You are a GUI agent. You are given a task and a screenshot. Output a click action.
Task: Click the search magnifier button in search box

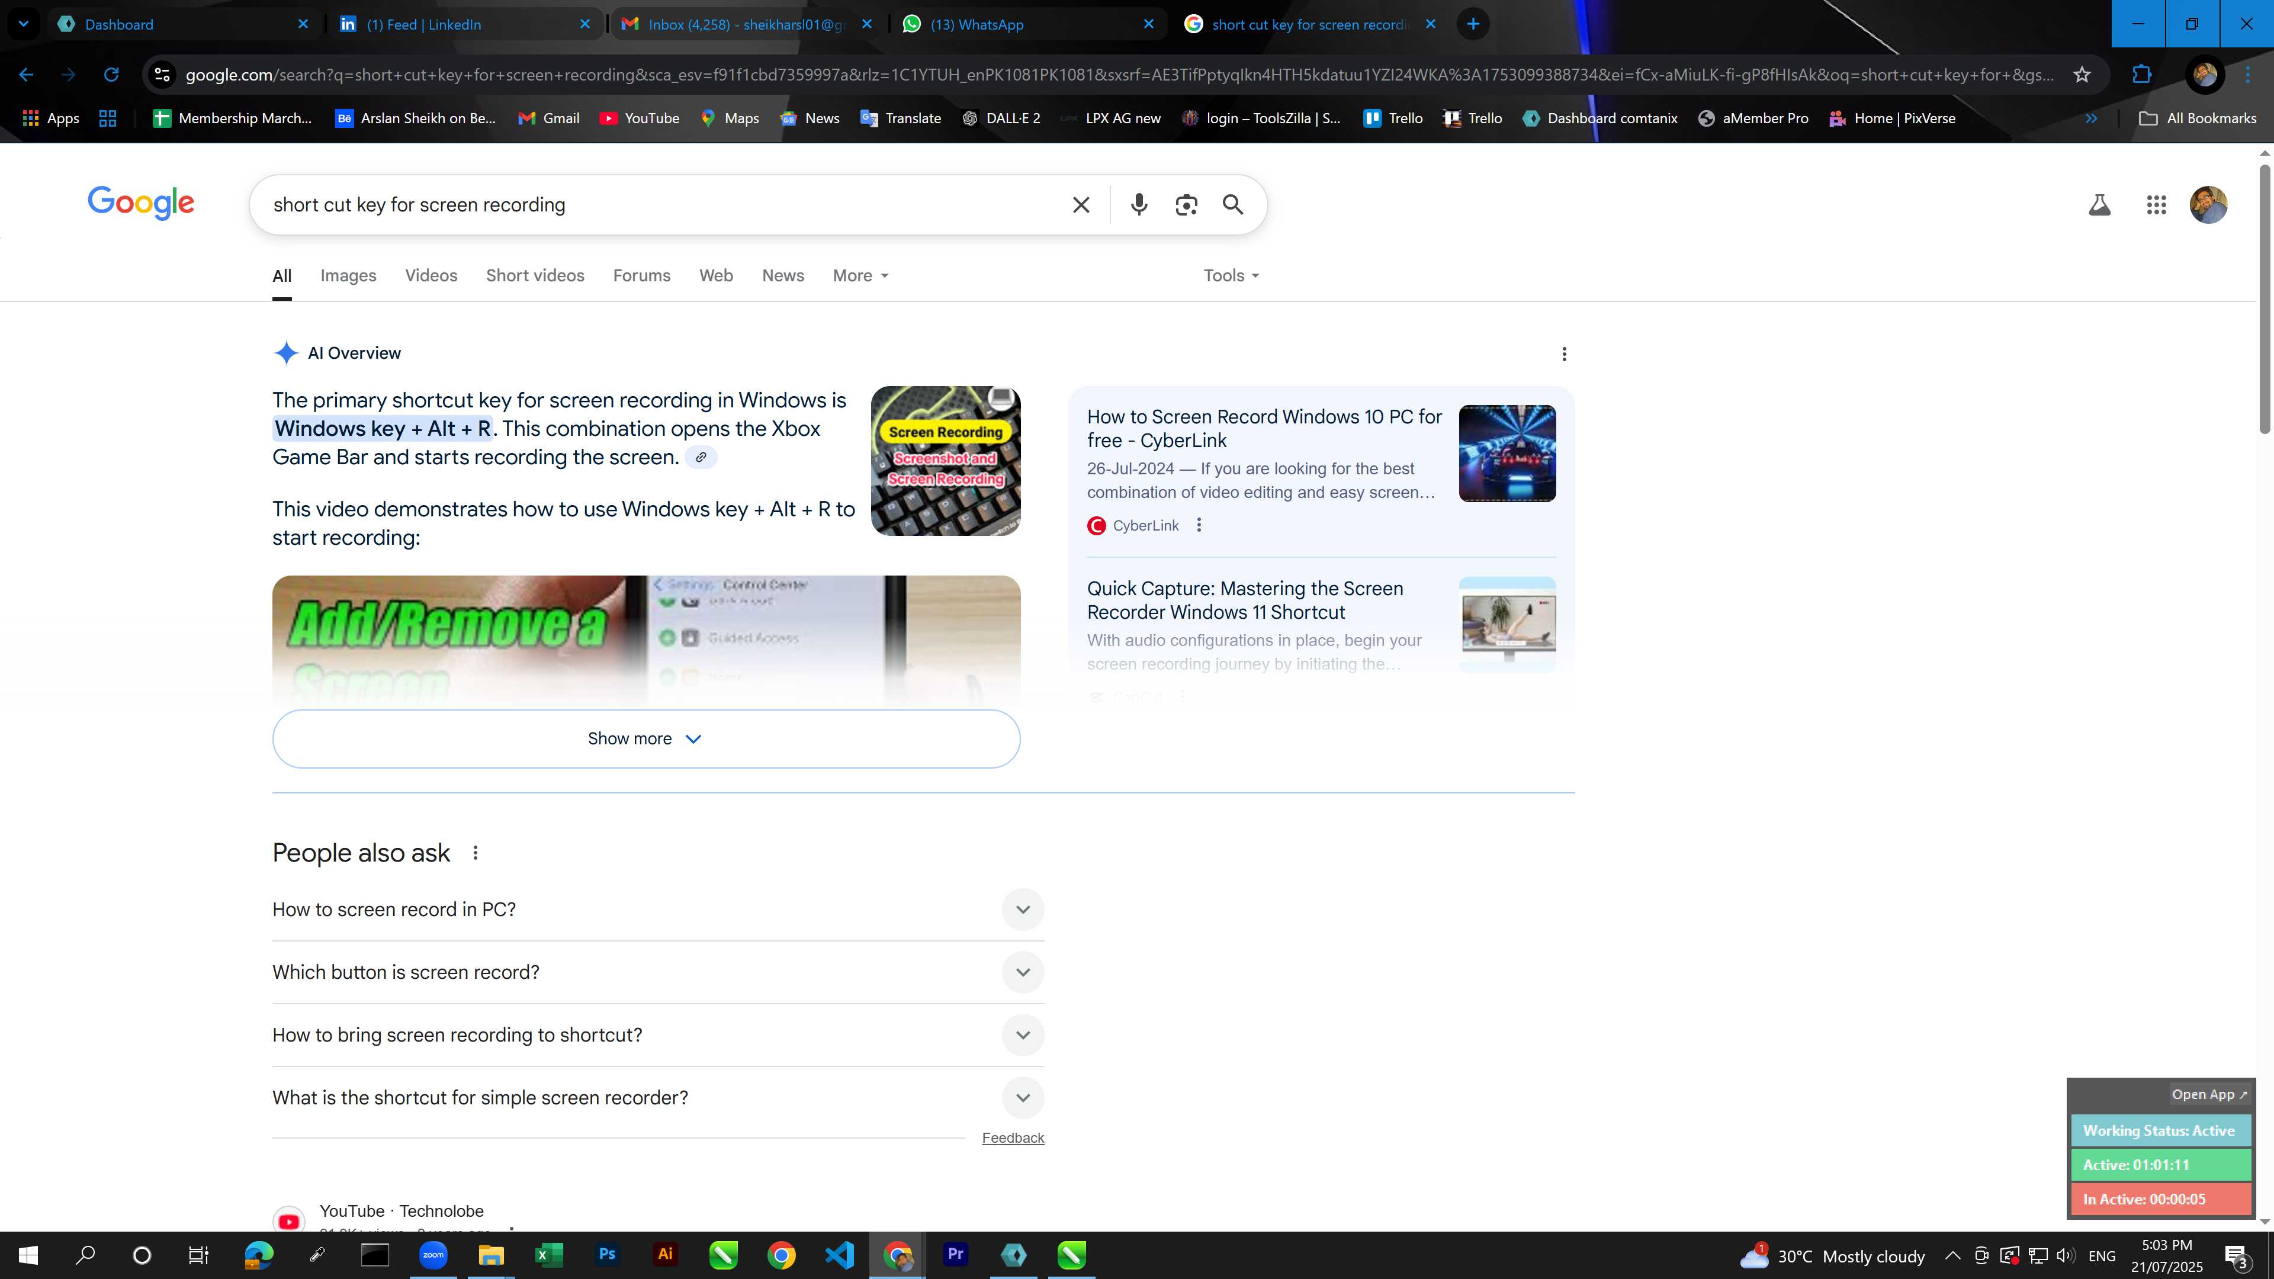click(1233, 205)
